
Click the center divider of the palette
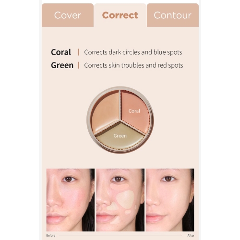pos(120,120)
